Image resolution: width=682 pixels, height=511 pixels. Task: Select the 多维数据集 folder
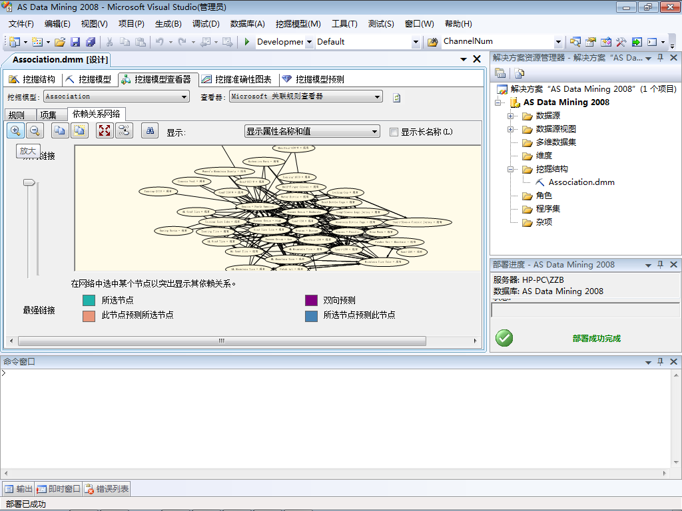pyautogui.click(x=556, y=142)
